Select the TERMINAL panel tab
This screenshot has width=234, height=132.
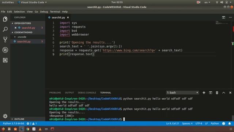tap(106, 93)
